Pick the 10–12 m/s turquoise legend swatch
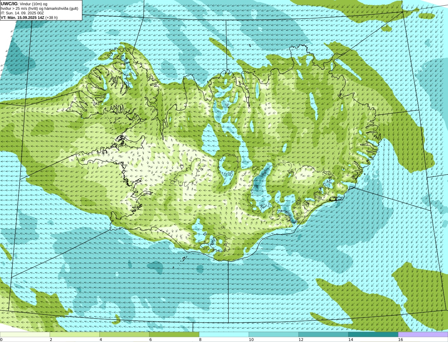The width and height of the screenshot is (448, 342). click(274, 335)
